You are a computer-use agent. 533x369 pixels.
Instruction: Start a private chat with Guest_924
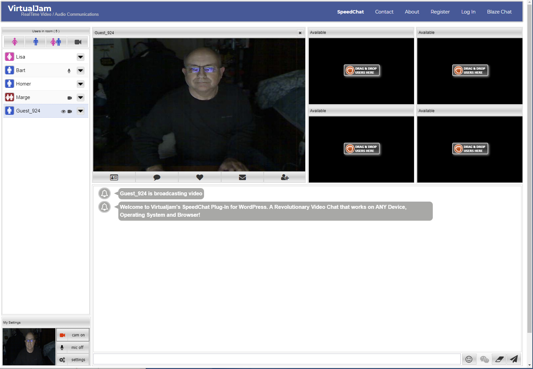tap(157, 177)
